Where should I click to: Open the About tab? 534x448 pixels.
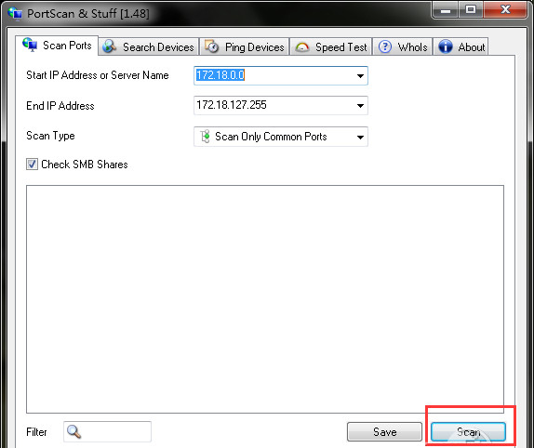click(461, 46)
